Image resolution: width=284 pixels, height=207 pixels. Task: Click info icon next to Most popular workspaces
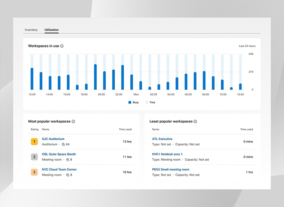click(x=73, y=122)
